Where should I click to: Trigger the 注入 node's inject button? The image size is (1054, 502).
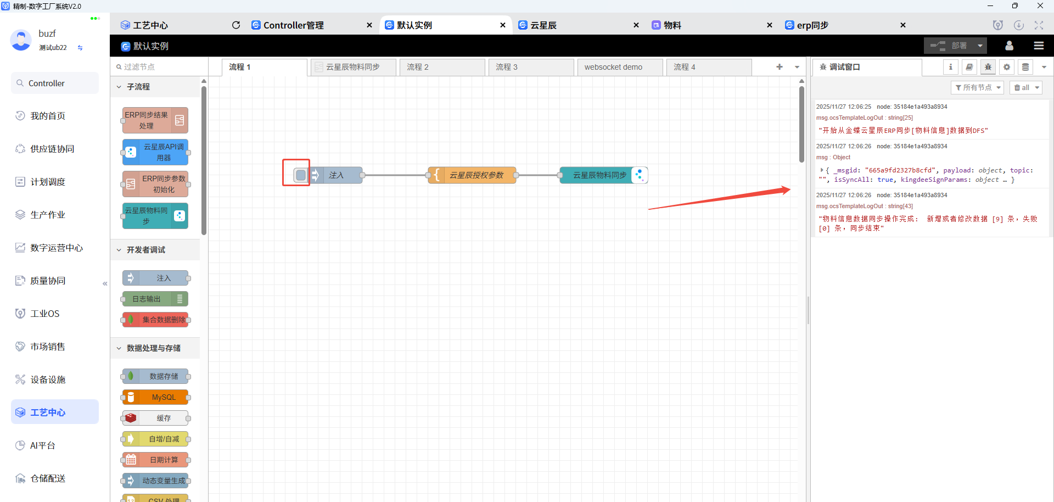pyautogui.click(x=300, y=175)
